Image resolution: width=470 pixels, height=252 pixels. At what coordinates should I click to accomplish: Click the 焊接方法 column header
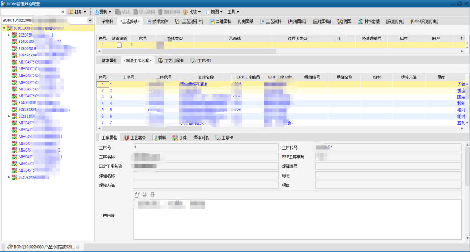pyautogui.click(x=408, y=77)
